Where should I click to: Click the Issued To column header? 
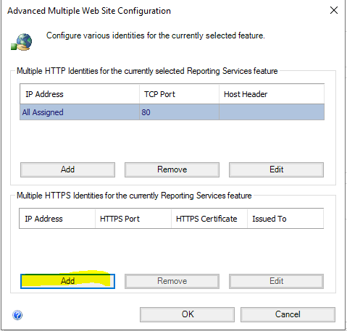[x=285, y=219]
